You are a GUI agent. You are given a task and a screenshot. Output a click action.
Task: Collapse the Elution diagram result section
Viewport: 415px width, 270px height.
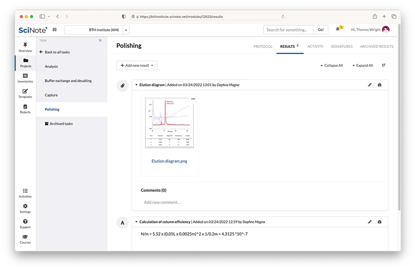point(136,85)
